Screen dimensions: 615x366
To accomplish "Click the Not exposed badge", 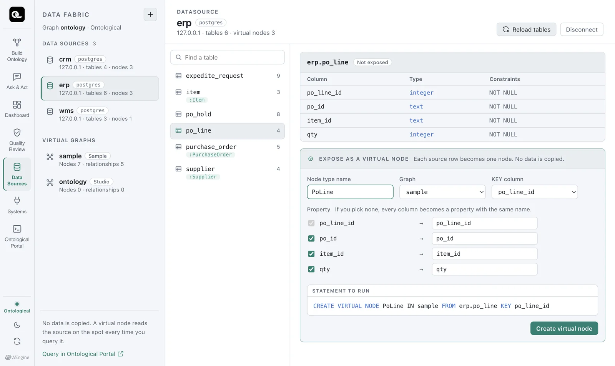I will pyautogui.click(x=372, y=62).
